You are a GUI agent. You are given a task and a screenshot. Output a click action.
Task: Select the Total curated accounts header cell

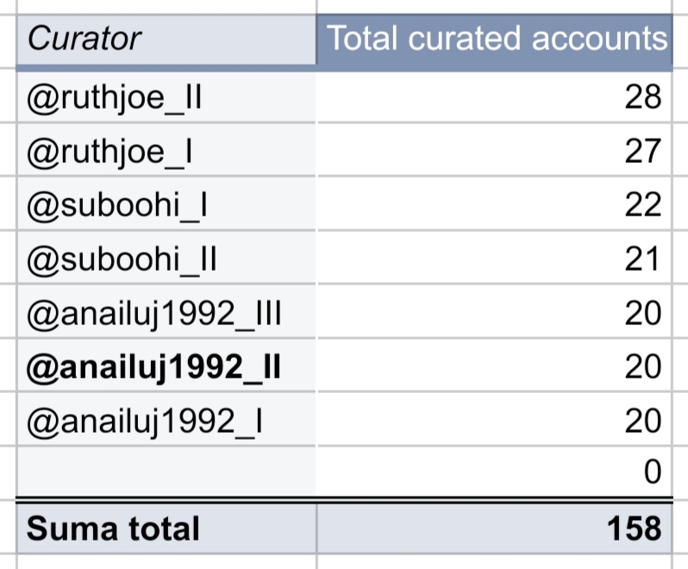[x=495, y=40]
